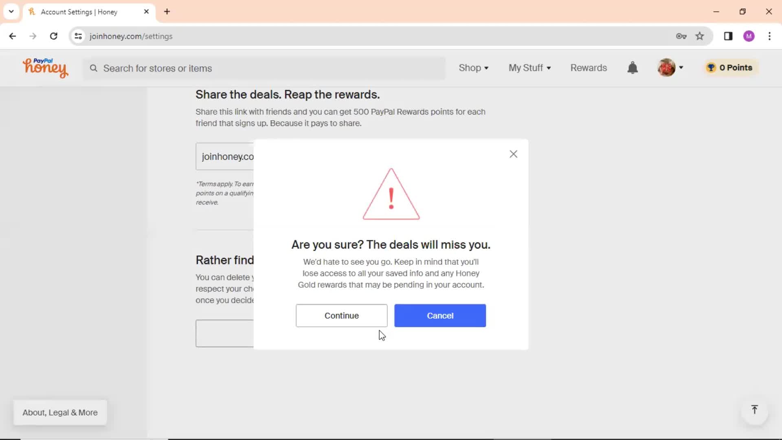Click the 0 Points rewards icon

(729, 68)
